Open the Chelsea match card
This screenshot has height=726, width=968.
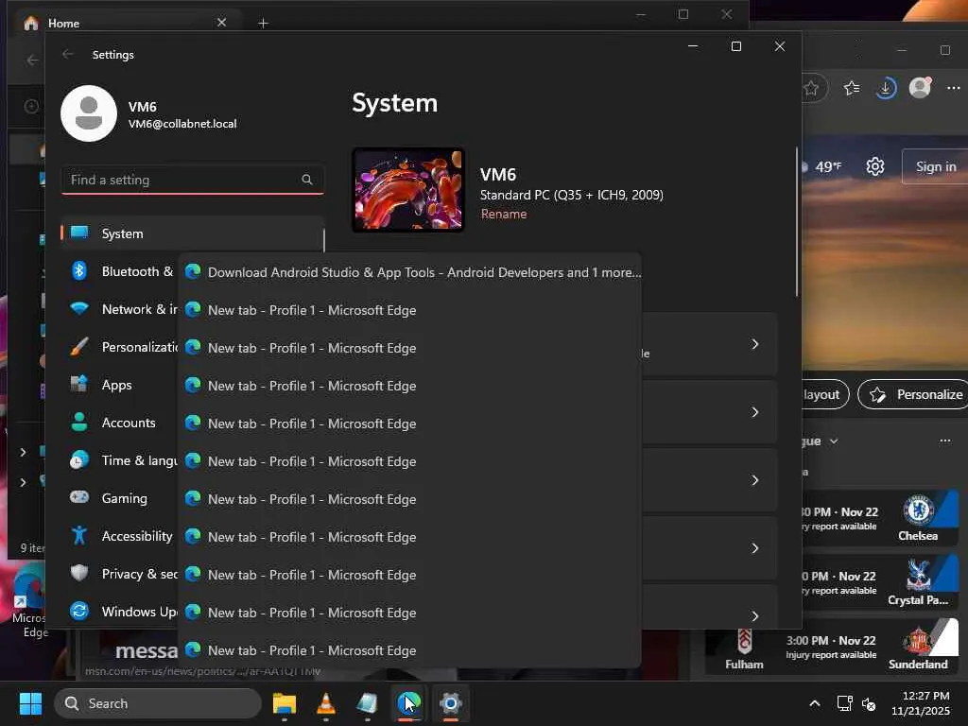[x=879, y=518]
